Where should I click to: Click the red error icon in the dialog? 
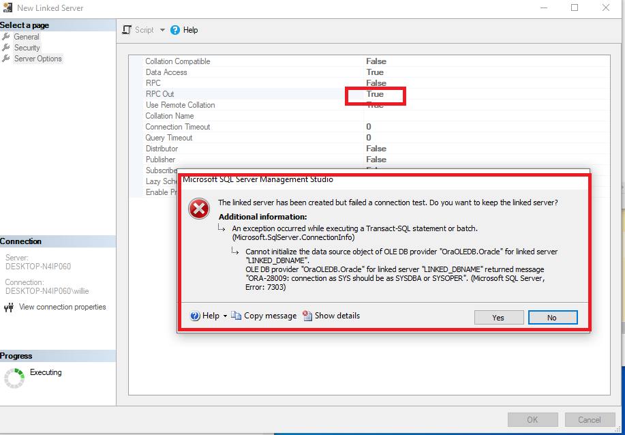click(199, 208)
